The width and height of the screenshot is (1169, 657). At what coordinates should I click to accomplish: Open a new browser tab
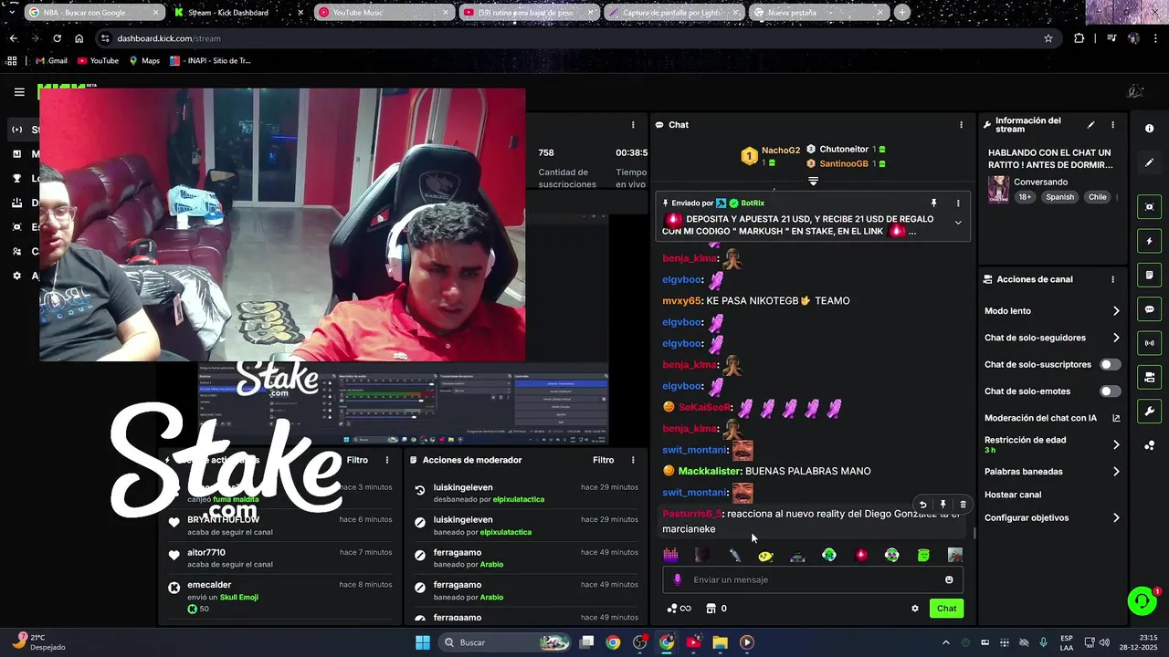click(902, 13)
